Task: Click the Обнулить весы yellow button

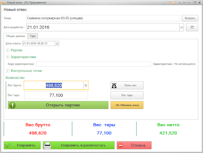Action: pos(127,105)
